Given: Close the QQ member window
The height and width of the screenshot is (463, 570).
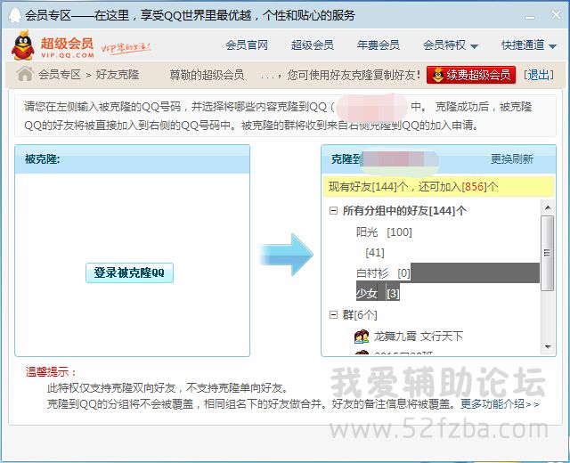Looking at the screenshot, I should [x=556, y=15].
